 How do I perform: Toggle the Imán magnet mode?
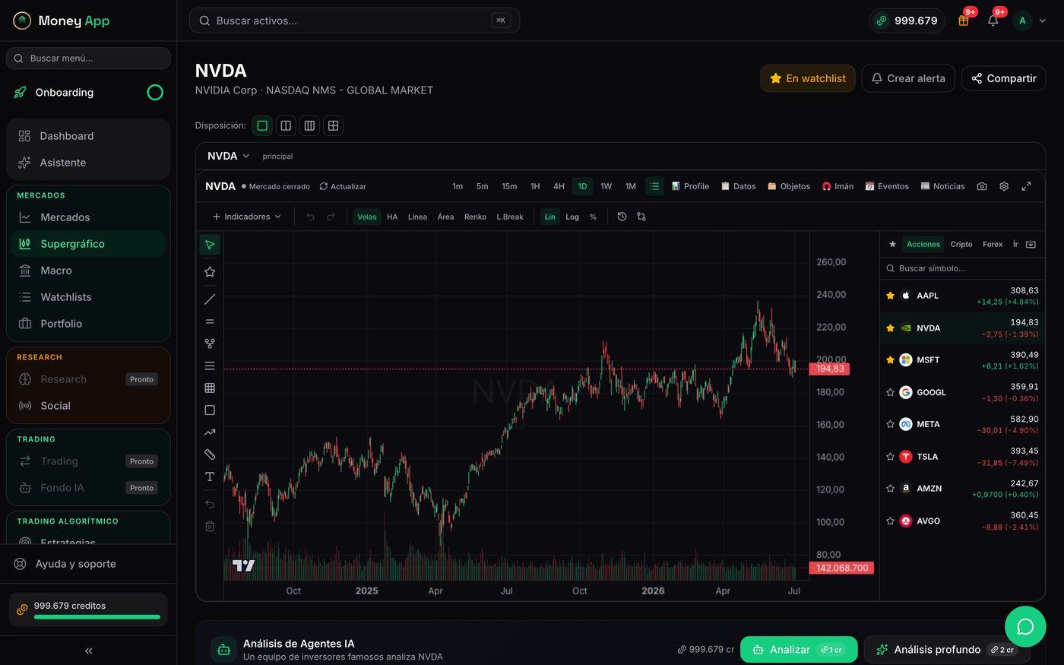click(x=838, y=186)
